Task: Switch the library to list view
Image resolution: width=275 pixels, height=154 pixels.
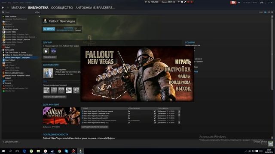Action: point(269,12)
